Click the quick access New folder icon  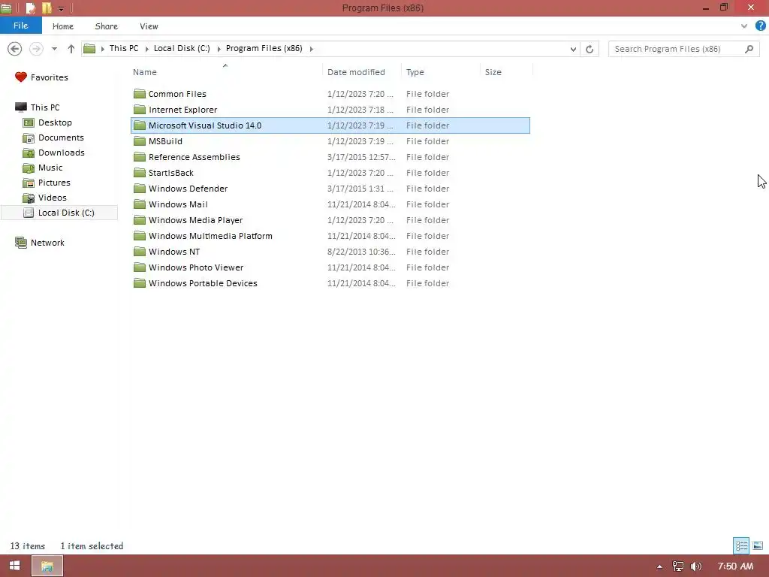47,8
